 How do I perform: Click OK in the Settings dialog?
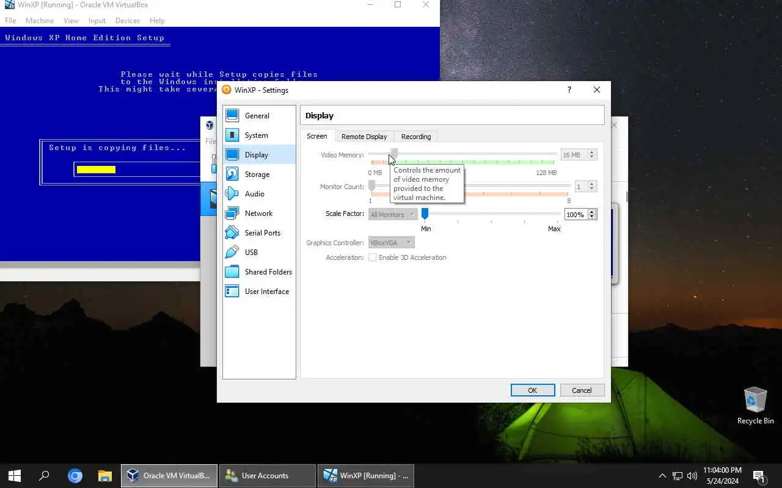[533, 390]
